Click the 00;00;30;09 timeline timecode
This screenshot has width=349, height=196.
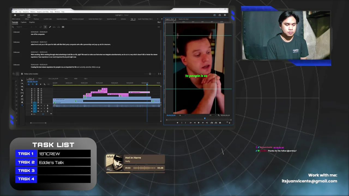click(x=32, y=82)
